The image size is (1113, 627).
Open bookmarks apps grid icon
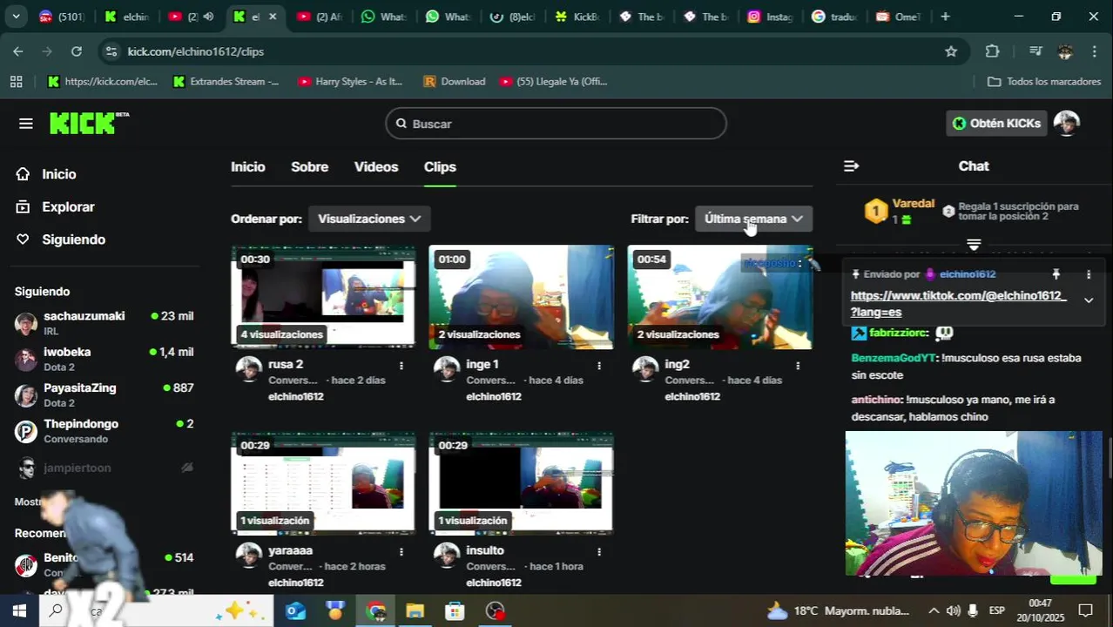pos(16,81)
